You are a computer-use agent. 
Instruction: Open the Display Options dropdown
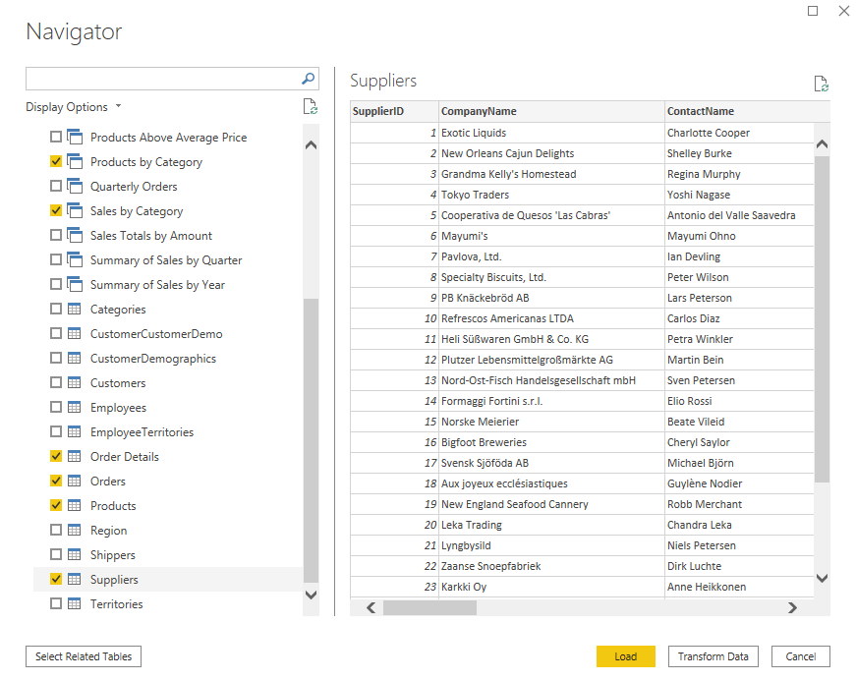tap(73, 107)
